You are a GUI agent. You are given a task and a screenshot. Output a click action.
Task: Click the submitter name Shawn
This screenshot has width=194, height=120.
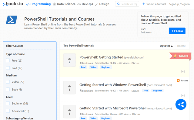[113, 114]
